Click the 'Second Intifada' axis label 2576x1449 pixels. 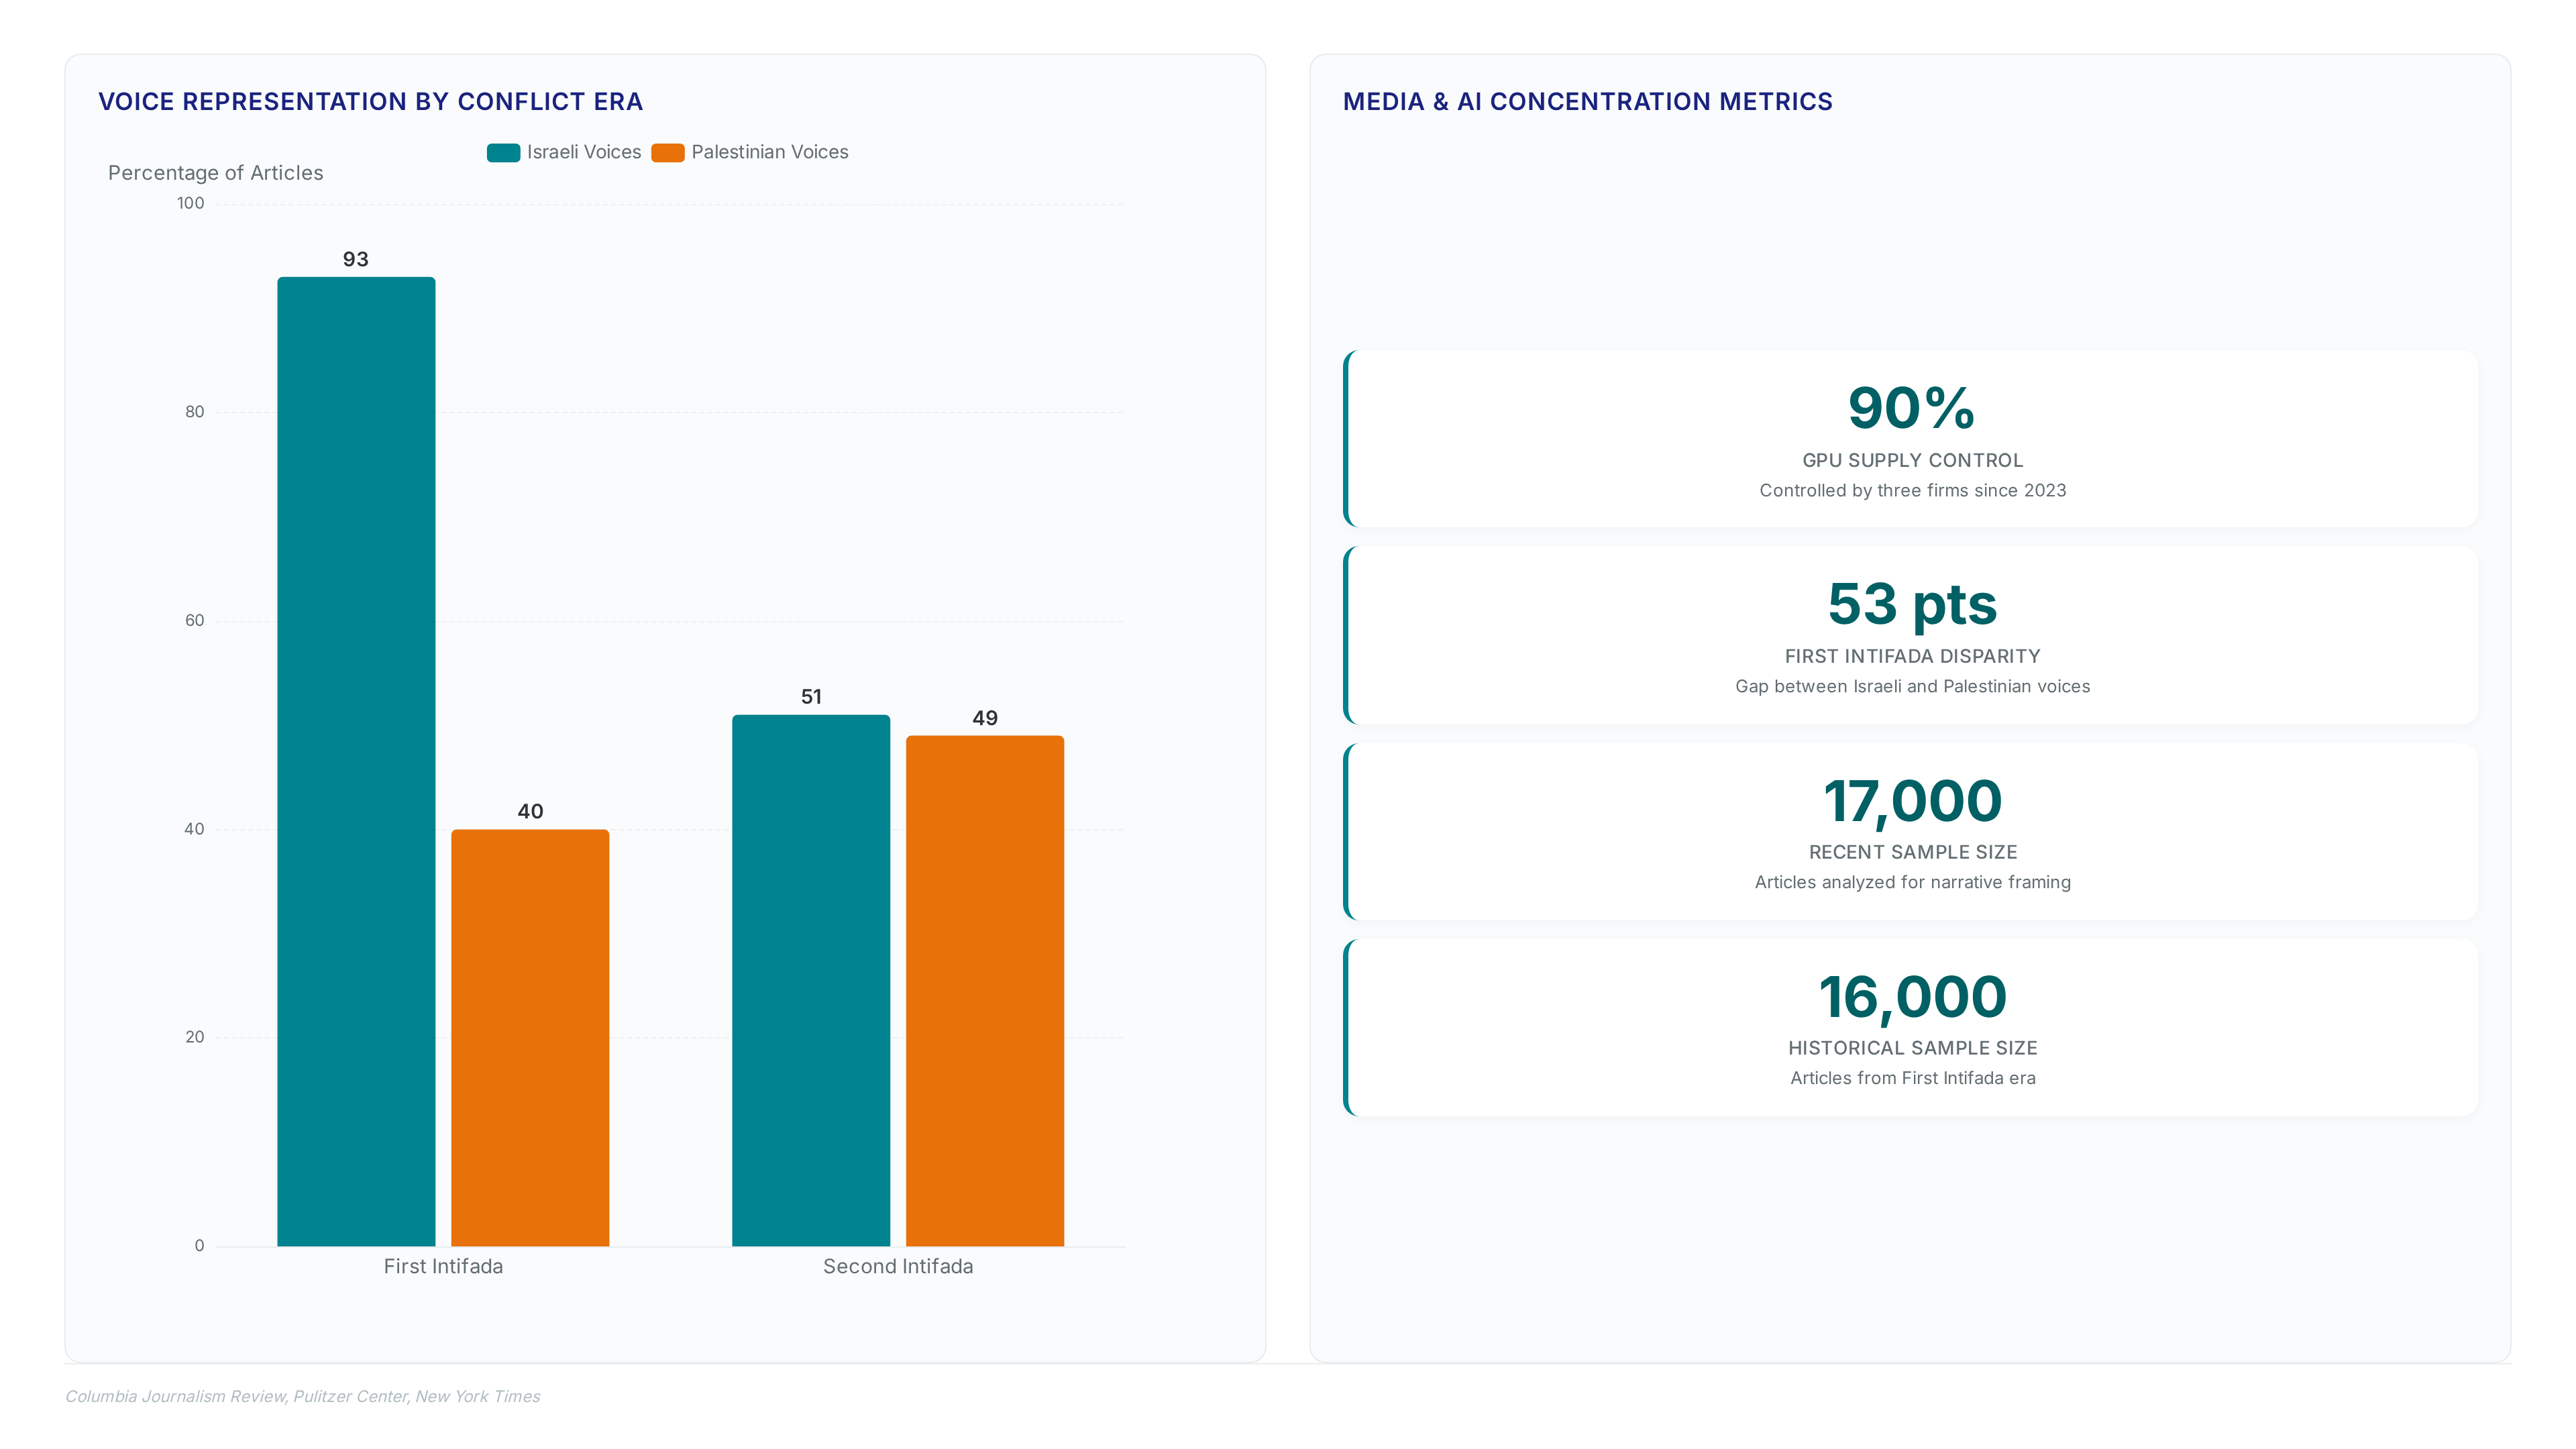pyautogui.click(x=898, y=1266)
